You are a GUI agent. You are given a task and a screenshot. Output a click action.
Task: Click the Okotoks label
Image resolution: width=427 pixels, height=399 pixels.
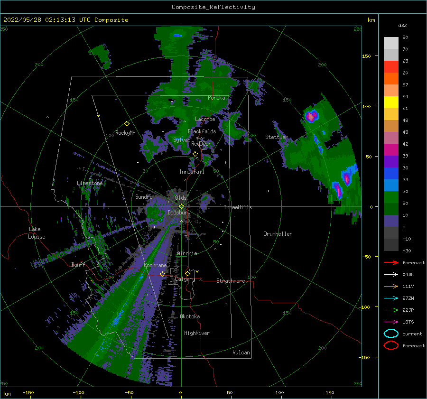190,316
